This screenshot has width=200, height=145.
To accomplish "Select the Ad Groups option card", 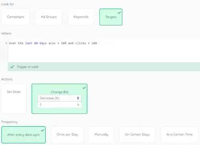I will [x=49, y=17].
